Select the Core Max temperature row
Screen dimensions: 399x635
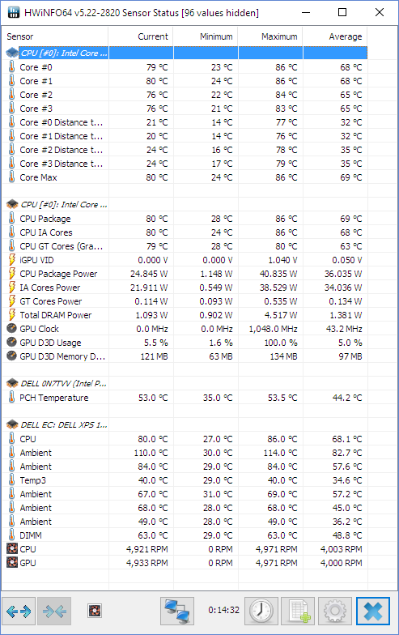pyautogui.click(x=186, y=177)
